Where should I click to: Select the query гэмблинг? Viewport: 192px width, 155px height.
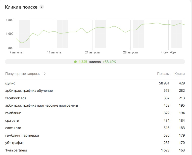pyautogui.click(x=13, y=113)
